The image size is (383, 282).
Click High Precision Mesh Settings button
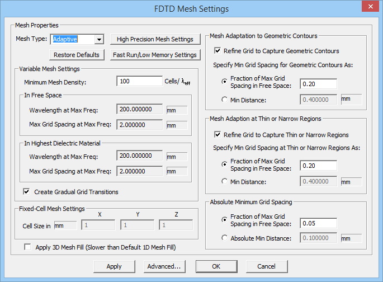(x=154, y=39)
